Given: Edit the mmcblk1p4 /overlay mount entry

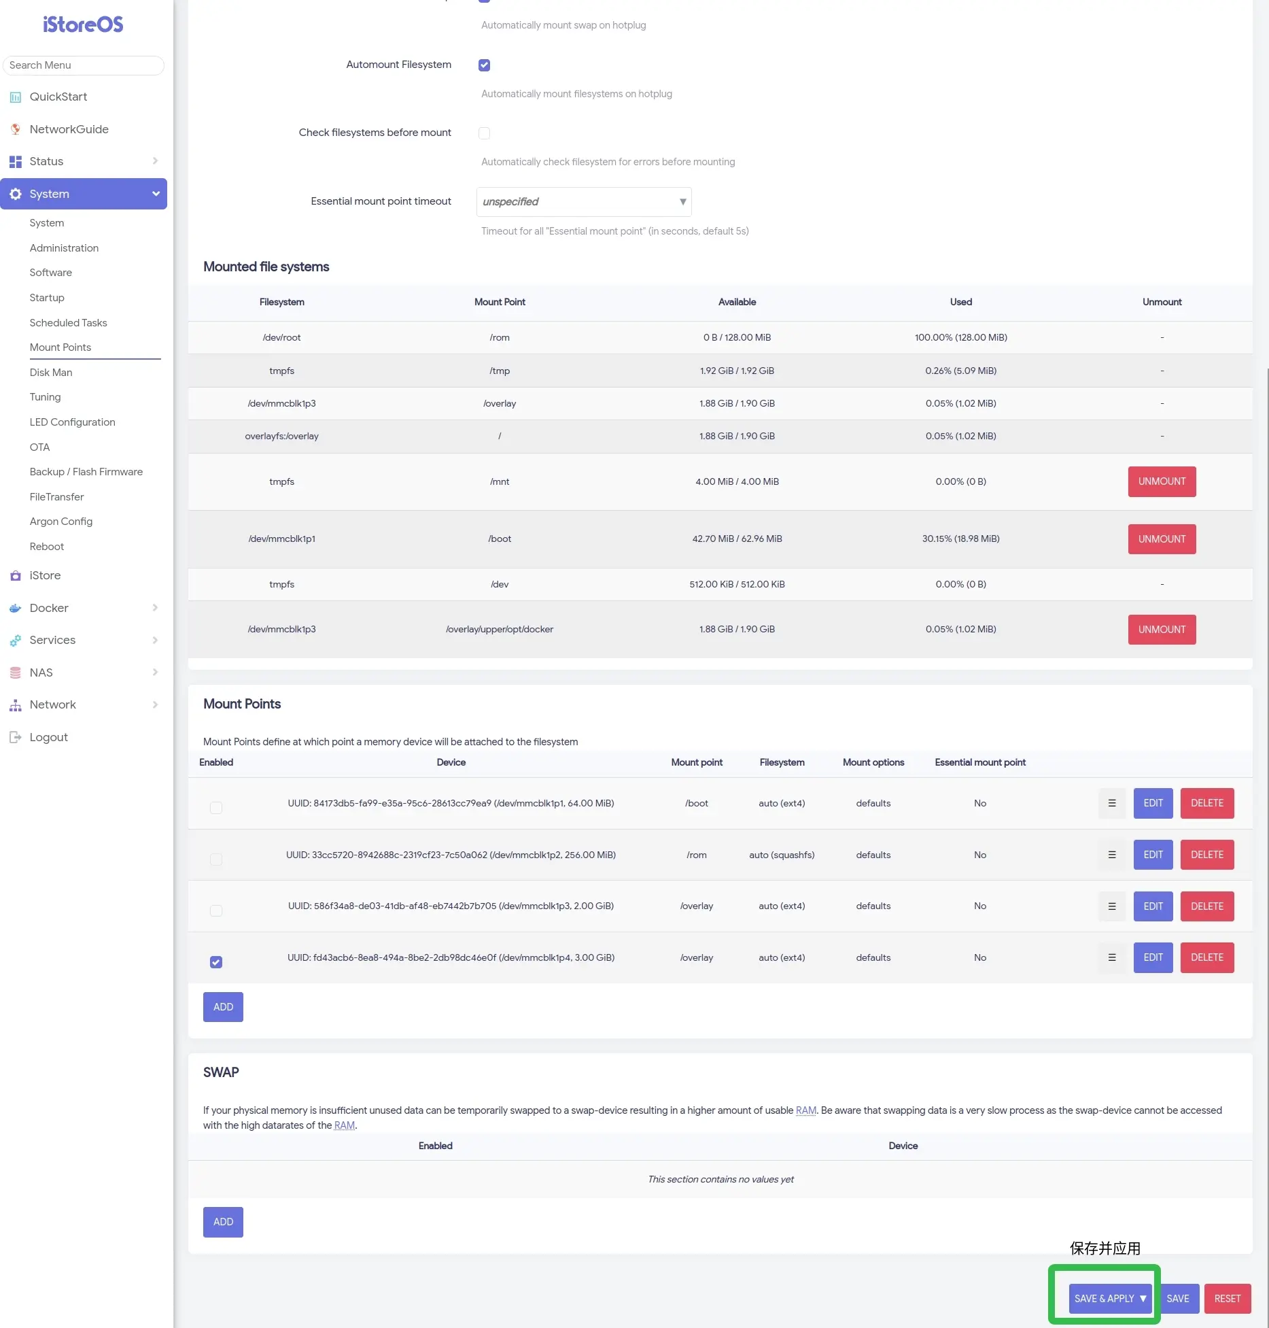Looking at the screenshot, I should coord(1153,957).
